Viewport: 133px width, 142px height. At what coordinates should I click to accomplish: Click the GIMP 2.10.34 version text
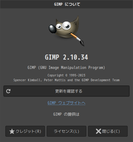pos(66,57)
